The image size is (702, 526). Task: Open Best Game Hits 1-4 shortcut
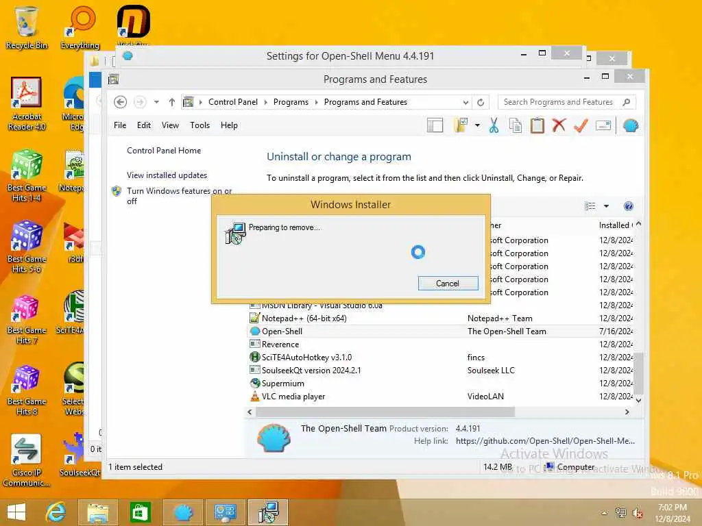(x=27, y=175)
